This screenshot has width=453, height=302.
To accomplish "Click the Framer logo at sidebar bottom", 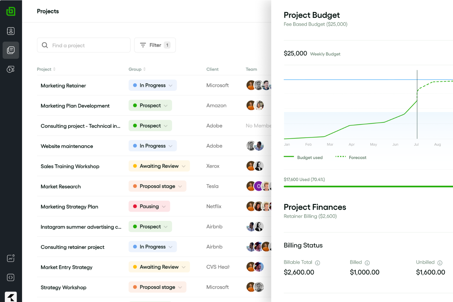I will [11, 297].
